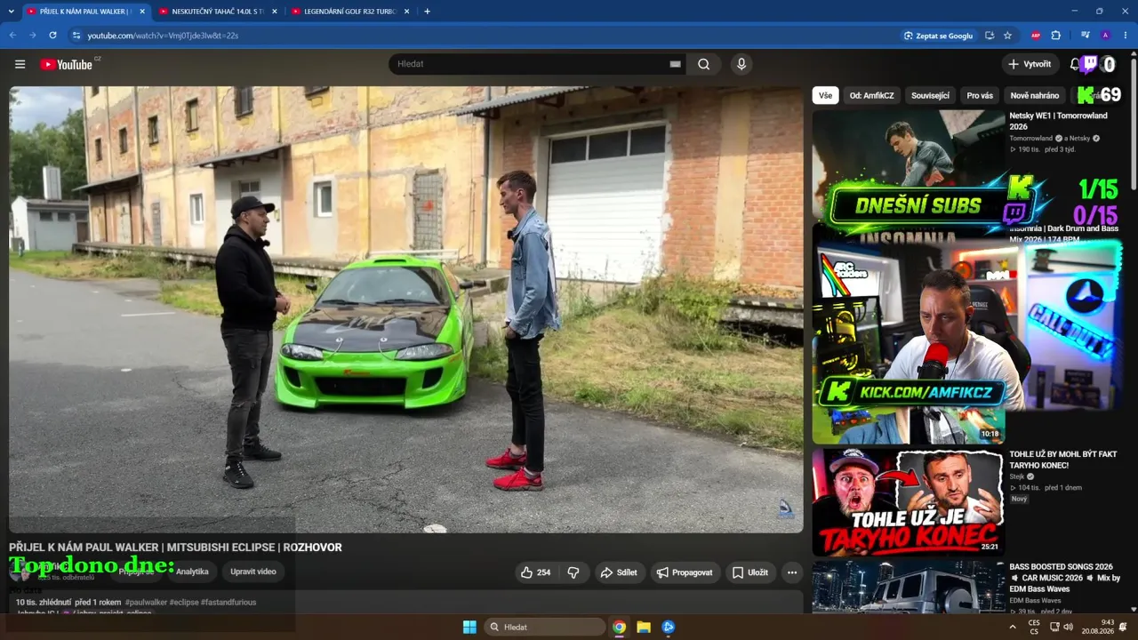Viewport: 1138px width, 640px height.
Task: Open File Explorer from the taskbar
Action: 644,627
